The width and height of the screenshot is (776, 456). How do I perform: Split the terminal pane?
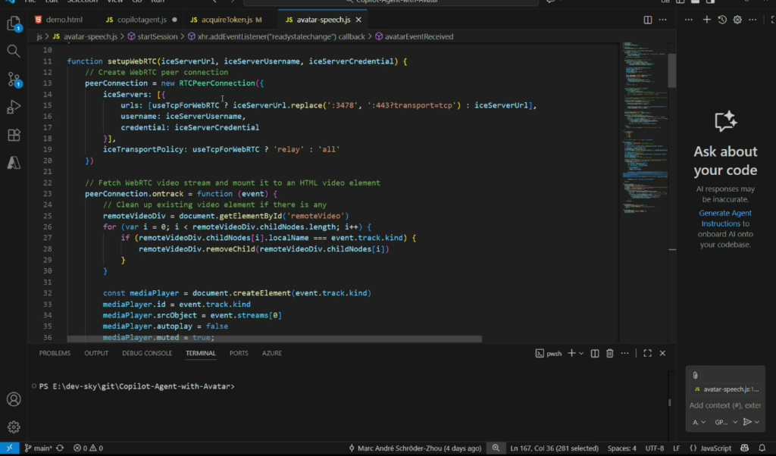(593, 353)
